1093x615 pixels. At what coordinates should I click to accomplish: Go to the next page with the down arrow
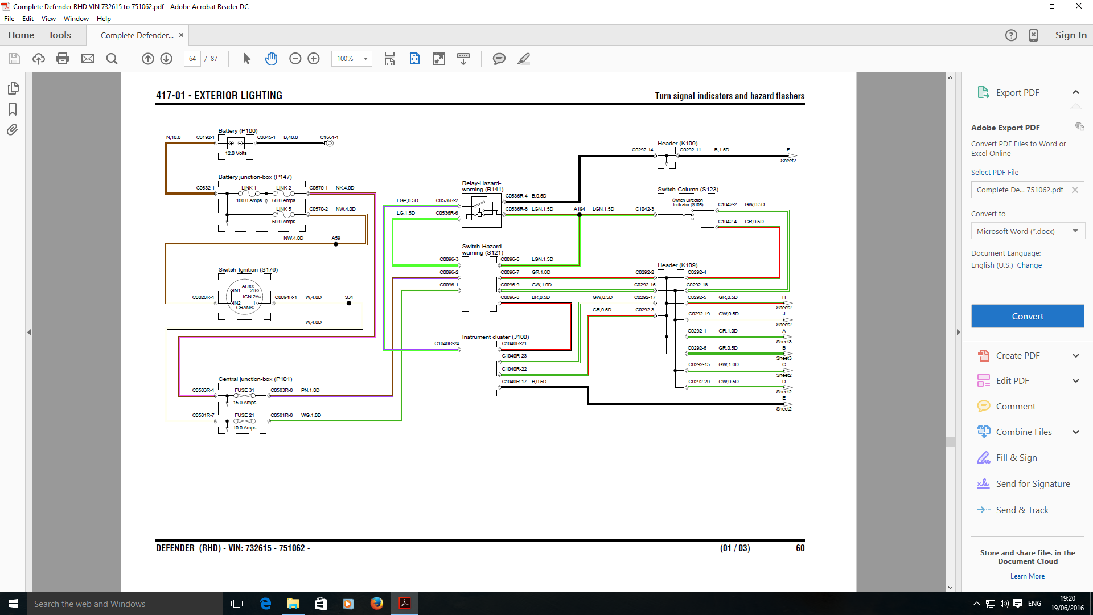[166, 59]
